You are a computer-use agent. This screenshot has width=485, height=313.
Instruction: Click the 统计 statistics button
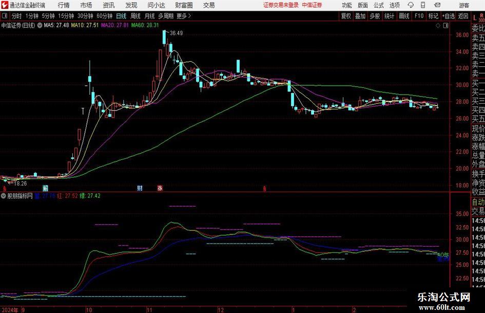[x=389, y=16]
